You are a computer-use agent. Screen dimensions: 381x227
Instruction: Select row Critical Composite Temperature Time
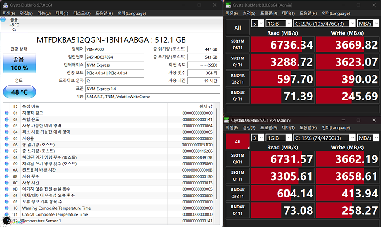click(x=109, y=214)
